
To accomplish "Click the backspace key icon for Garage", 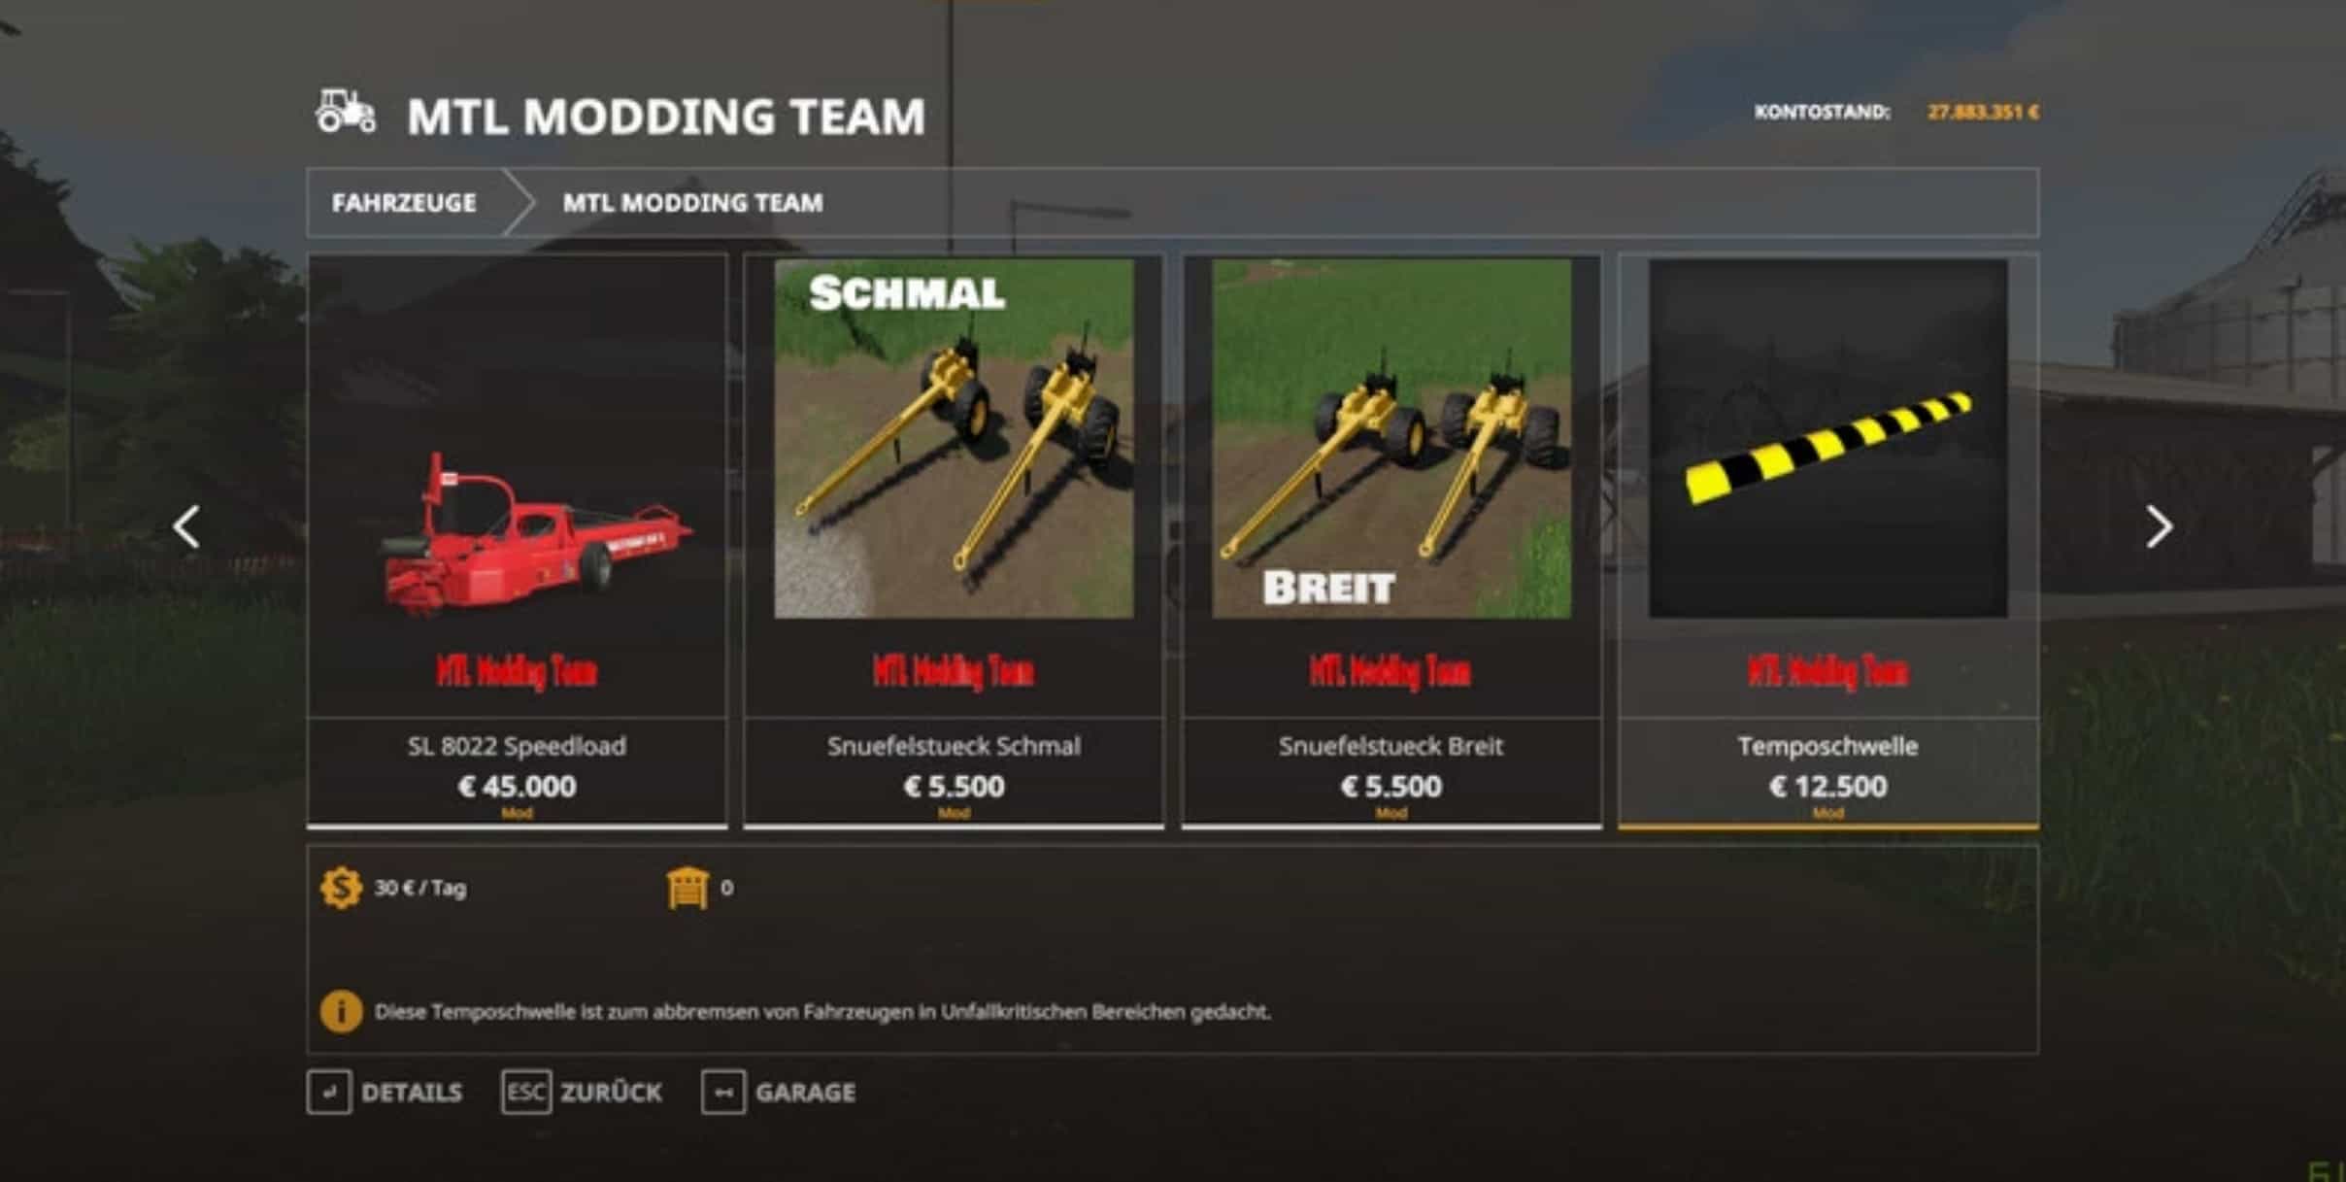I will 723,1093.
